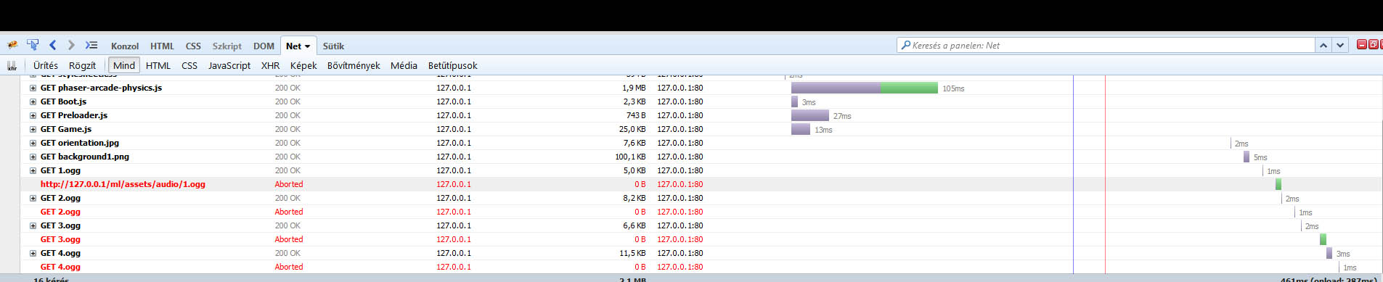Open the Firebug bug icon menu
Viewport: 1383px width, 282px height.
(12, 45)
